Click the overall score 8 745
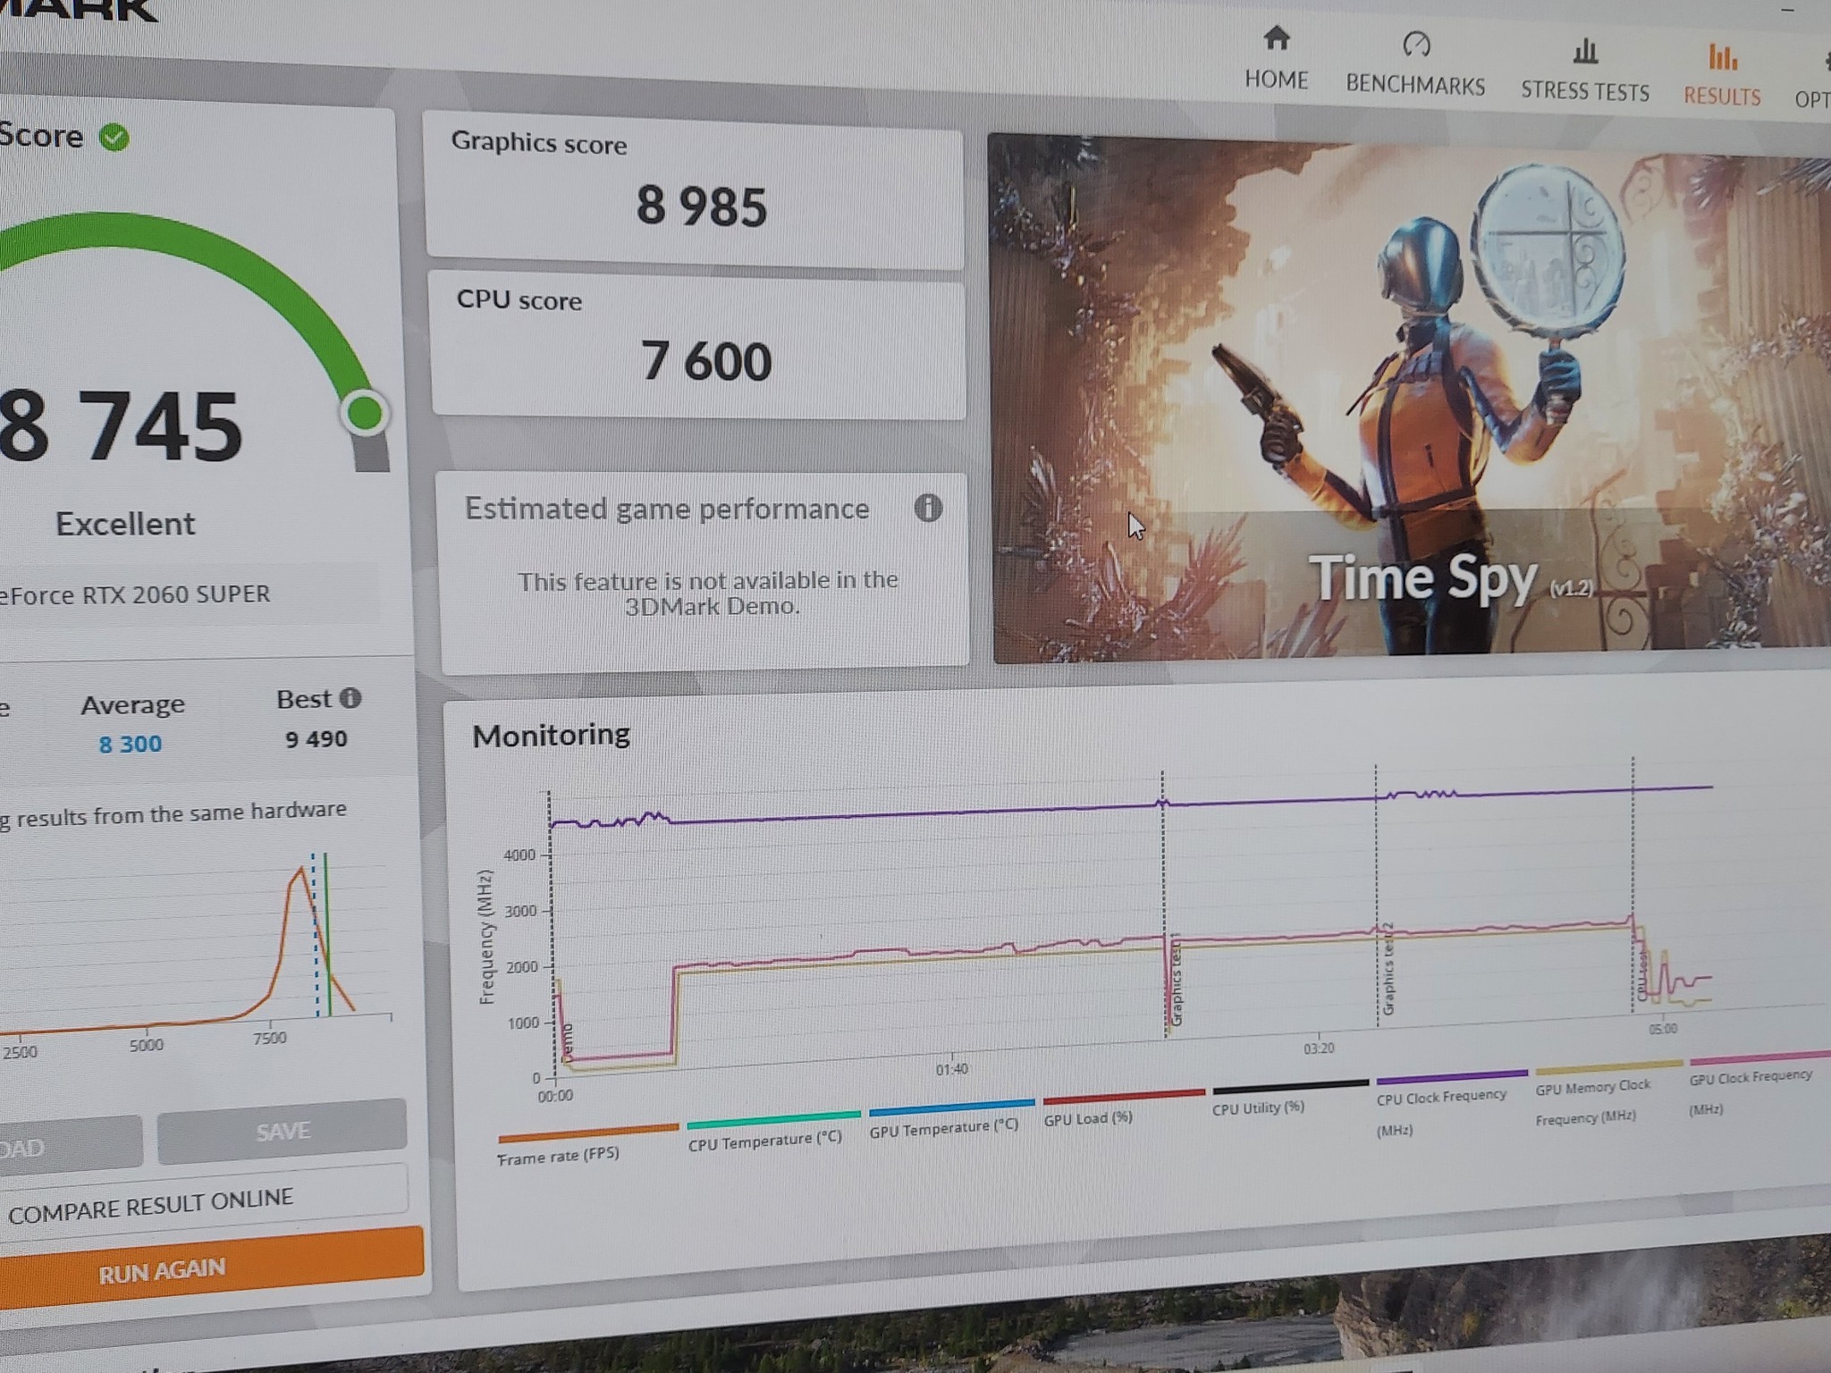Screen dimensions: 1831x1373 coord(121,426)
